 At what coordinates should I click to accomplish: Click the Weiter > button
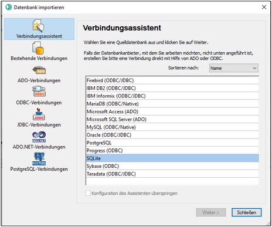[x=211, y=212]
